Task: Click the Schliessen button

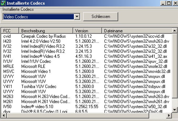Action: pyautogui.click(x=101, y=17)
